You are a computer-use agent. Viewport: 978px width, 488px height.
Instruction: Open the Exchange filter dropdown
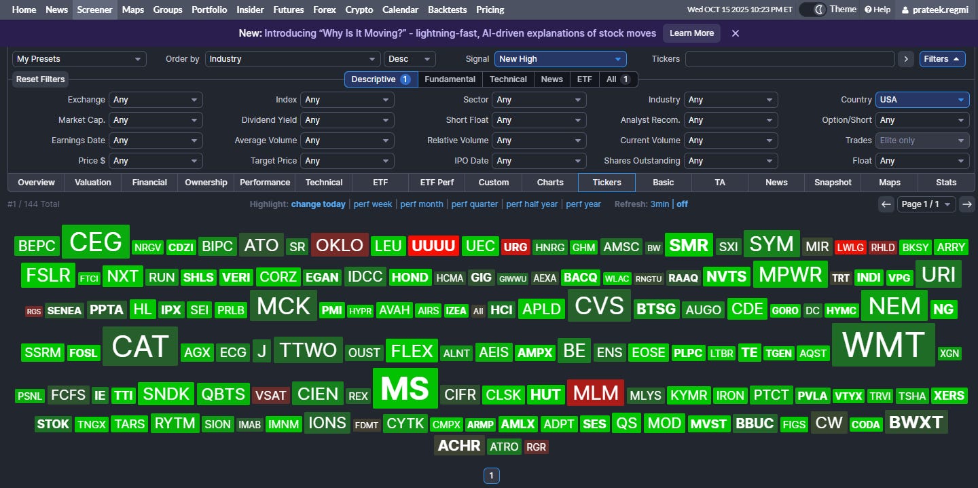[x=156, y=100]
